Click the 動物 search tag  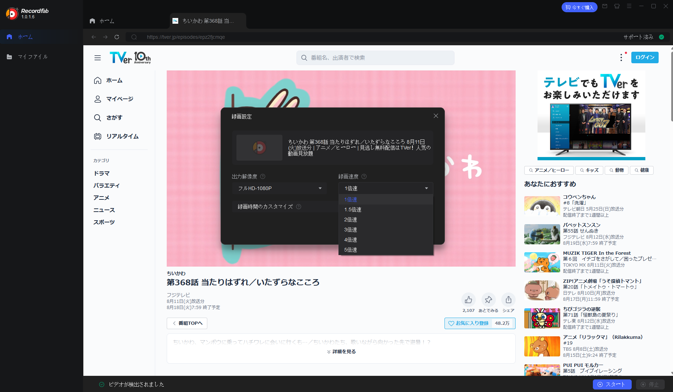pyautogui.click(x=617, y=170)
